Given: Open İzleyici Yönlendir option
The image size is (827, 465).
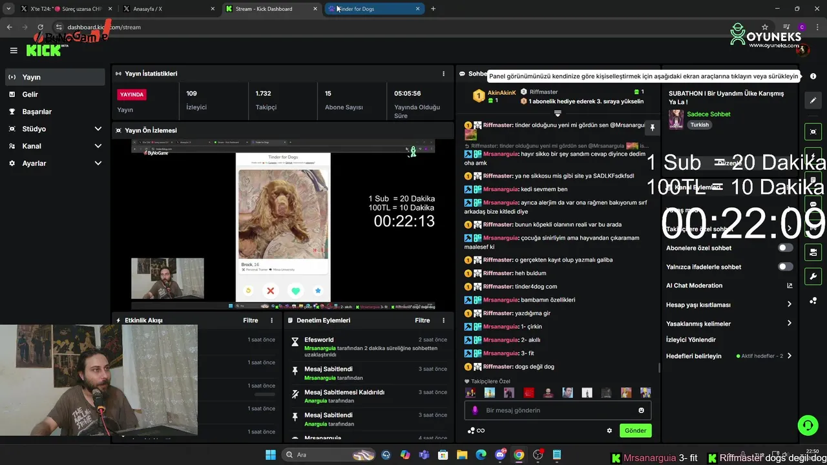Looking at the screenshot, I should 691,340.
